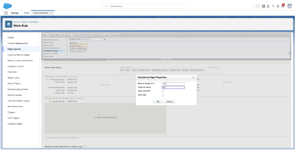
Task: Open the help question mark icon
Action: (273, 6)
